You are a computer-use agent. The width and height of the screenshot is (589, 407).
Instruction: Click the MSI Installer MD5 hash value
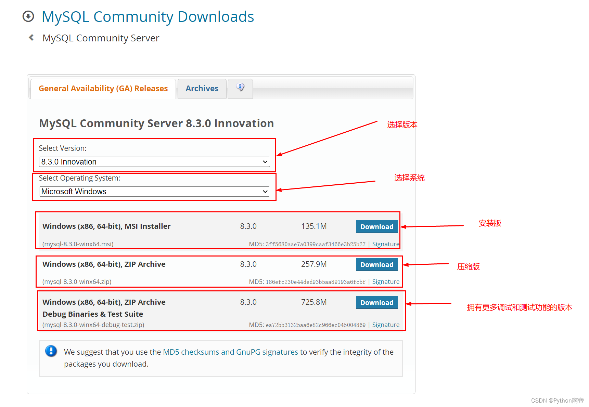(x=316, y=244)
